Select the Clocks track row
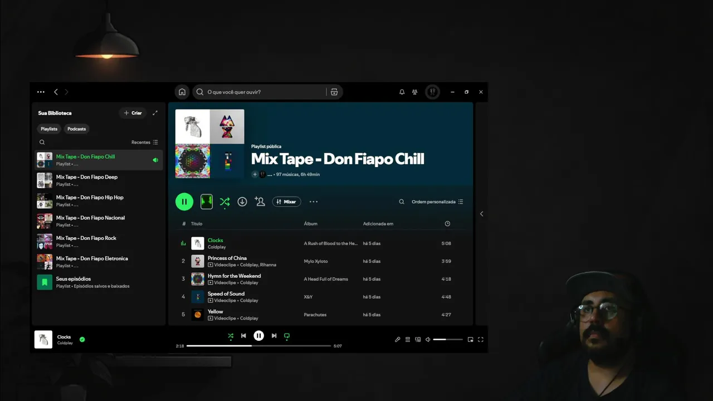713x401 pixels. pyautogui.click(x=321, y=243)
